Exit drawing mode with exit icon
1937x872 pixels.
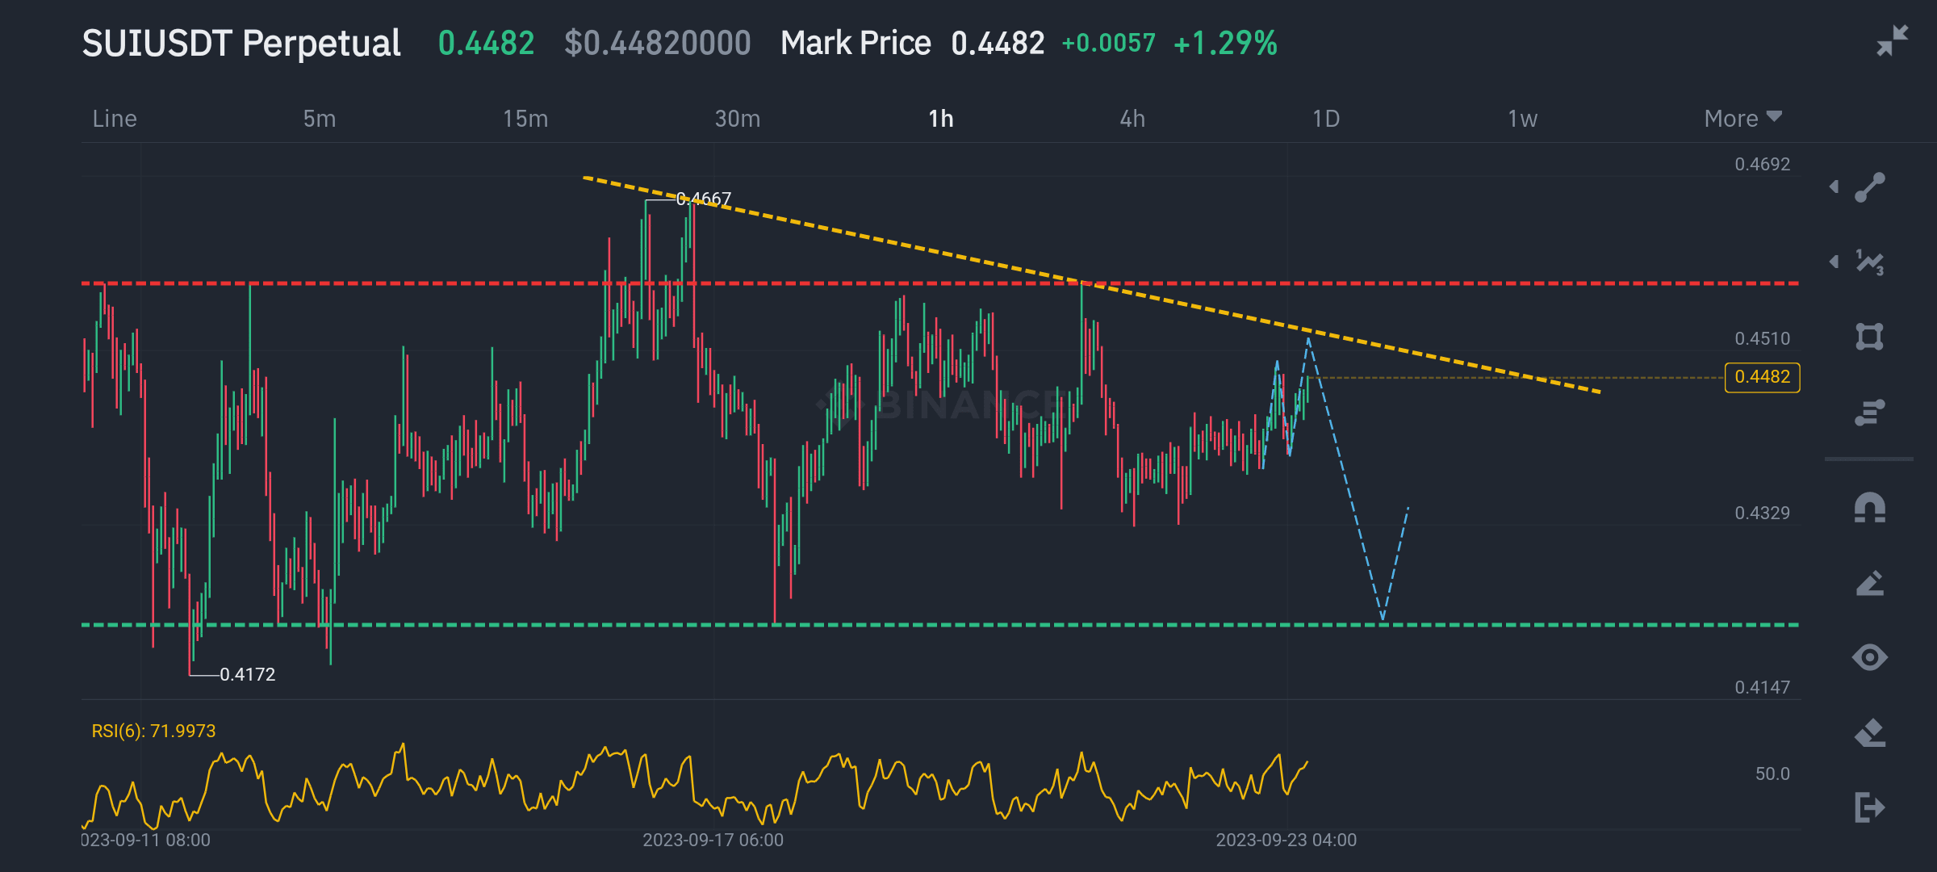(x=1869, y=807)
